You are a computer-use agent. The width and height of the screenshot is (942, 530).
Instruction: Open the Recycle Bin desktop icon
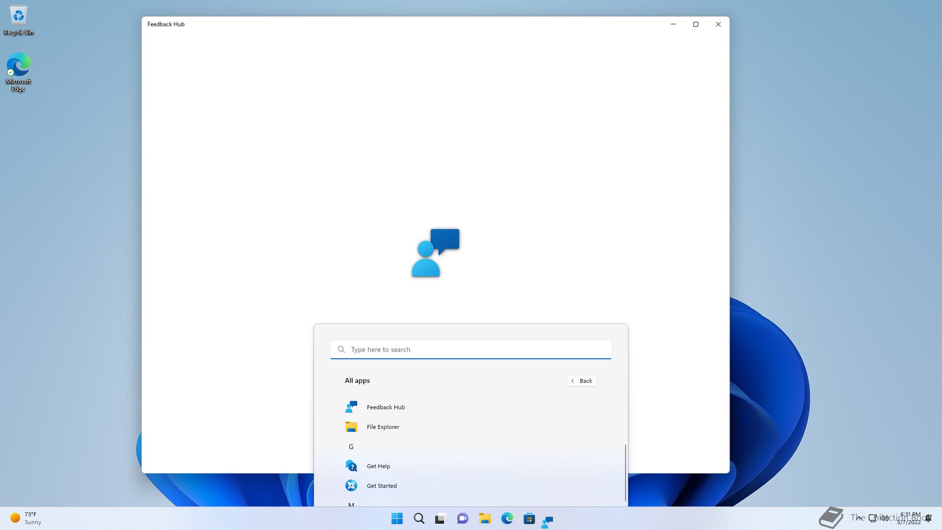[x=19, y=21]
